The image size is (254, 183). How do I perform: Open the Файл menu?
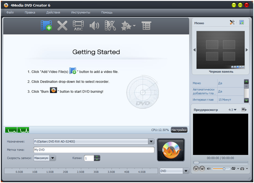(x=10, y=12)
